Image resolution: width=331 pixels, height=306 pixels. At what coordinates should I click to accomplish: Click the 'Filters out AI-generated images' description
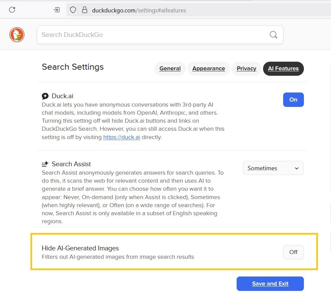(x=118, y=257)
